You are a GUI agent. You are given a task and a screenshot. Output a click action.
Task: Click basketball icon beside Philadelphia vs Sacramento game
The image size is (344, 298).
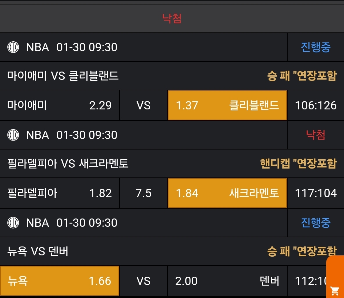click(x=13, y=135)
